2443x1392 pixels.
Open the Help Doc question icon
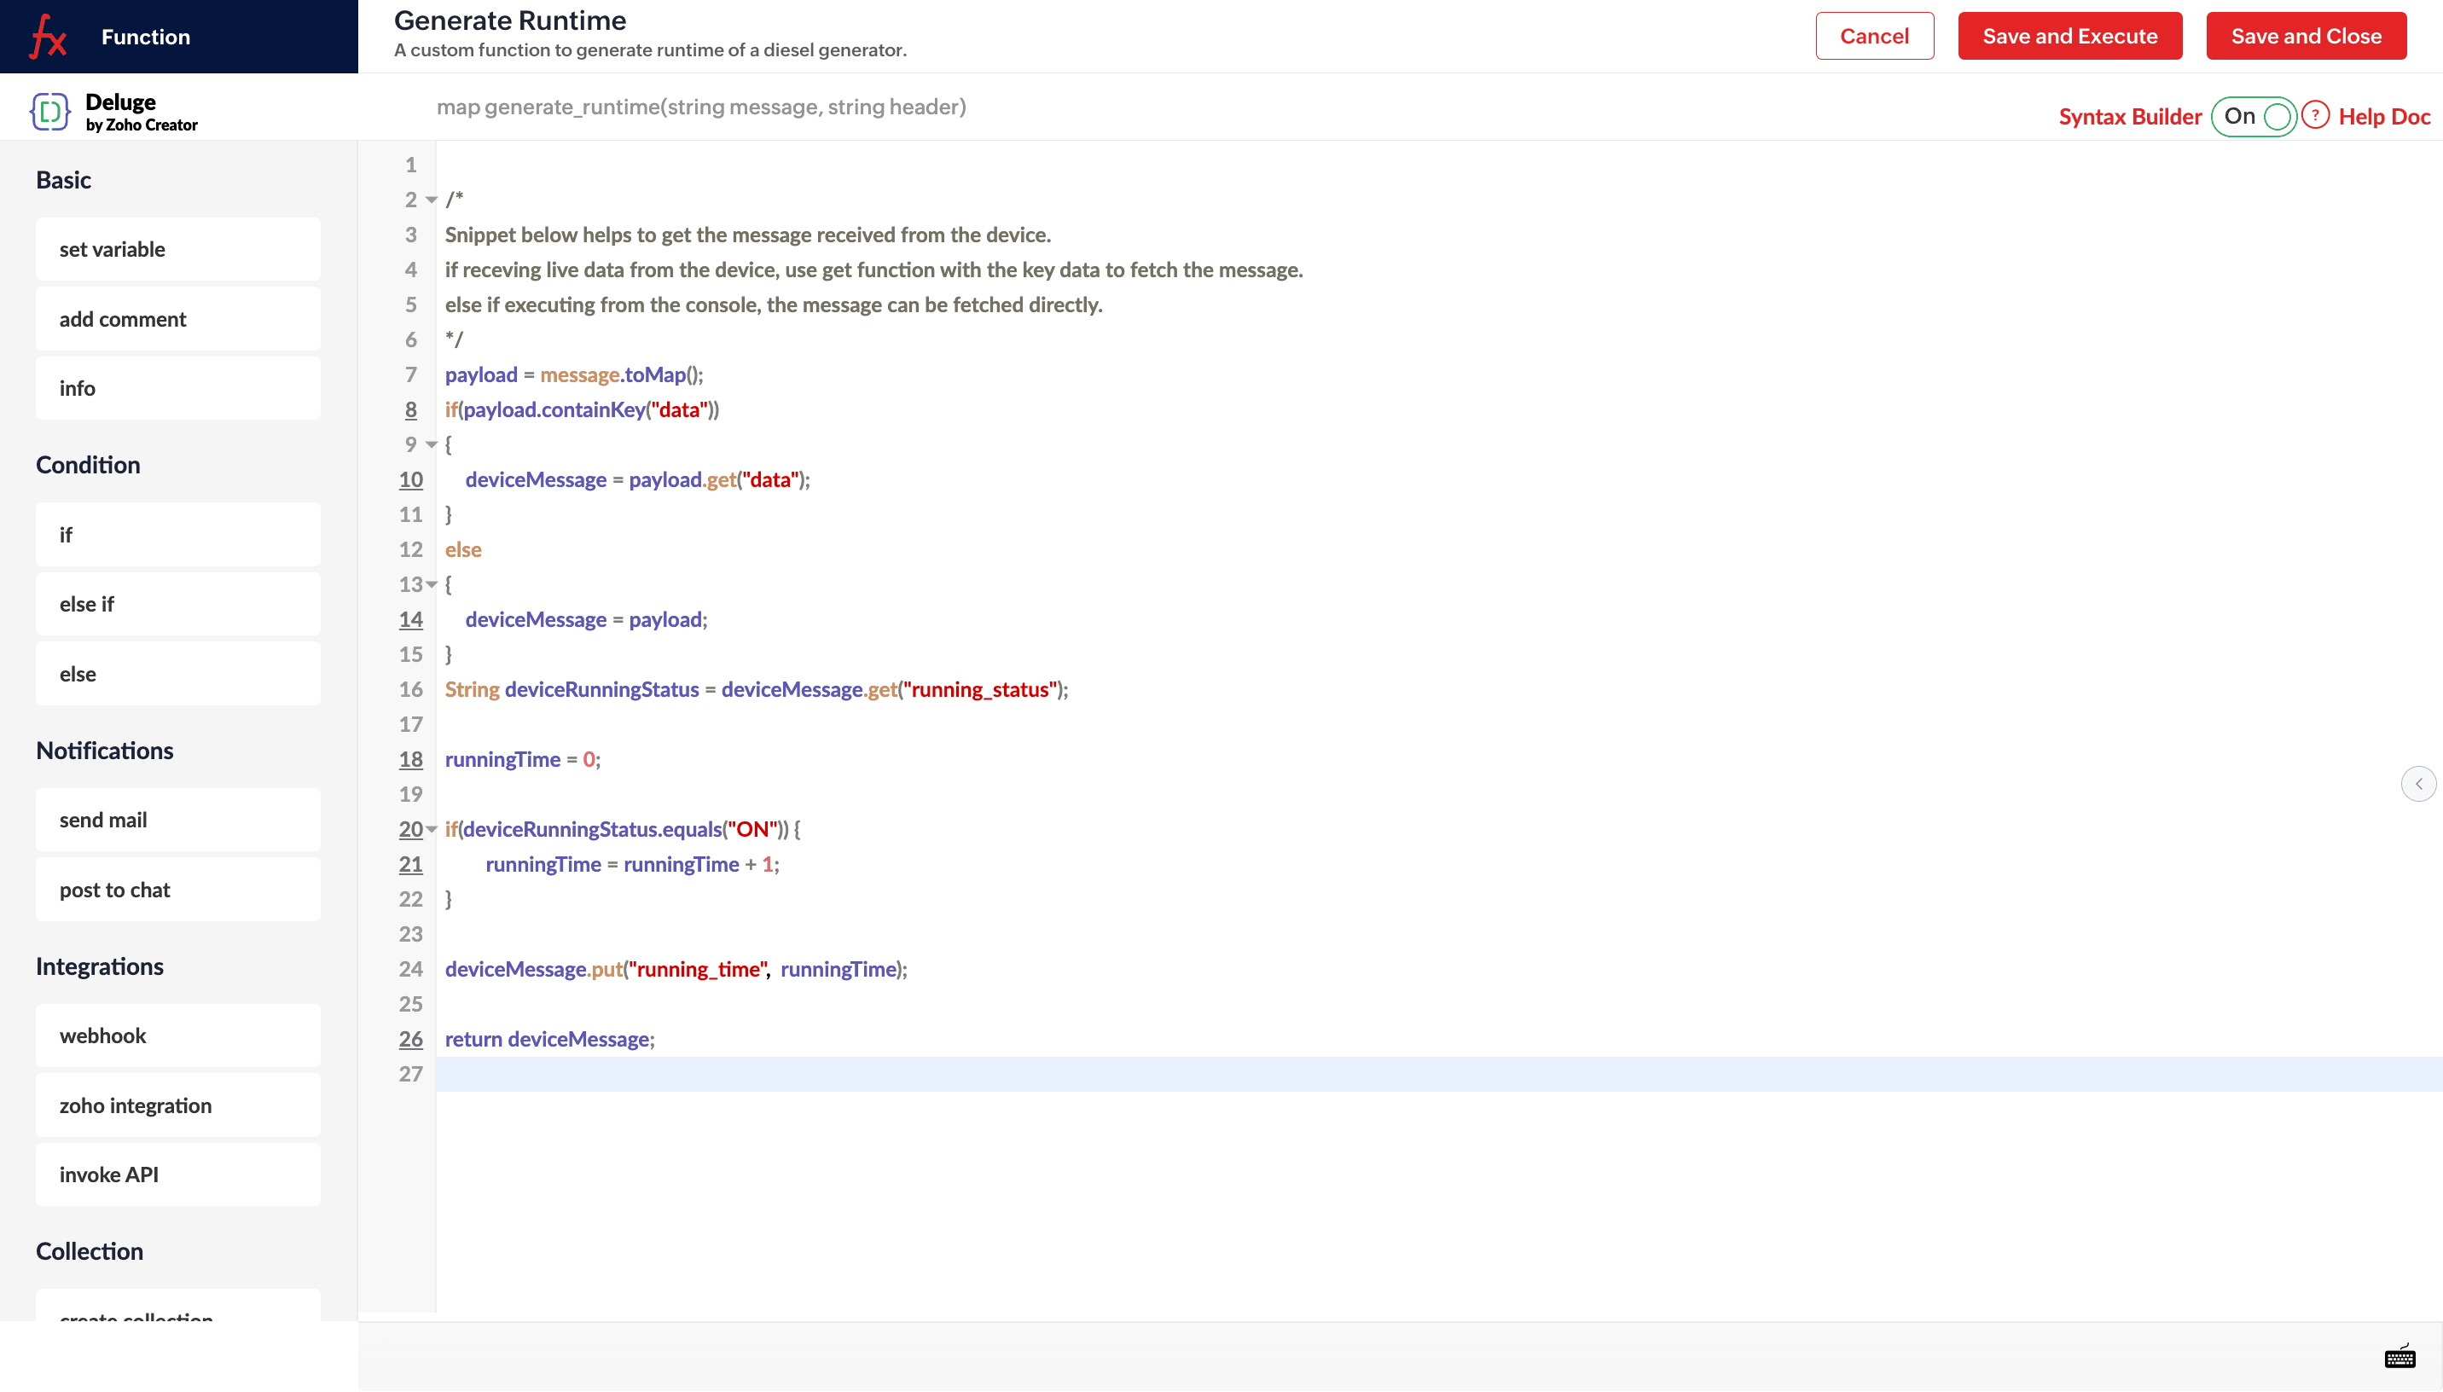pos(2314,116)
